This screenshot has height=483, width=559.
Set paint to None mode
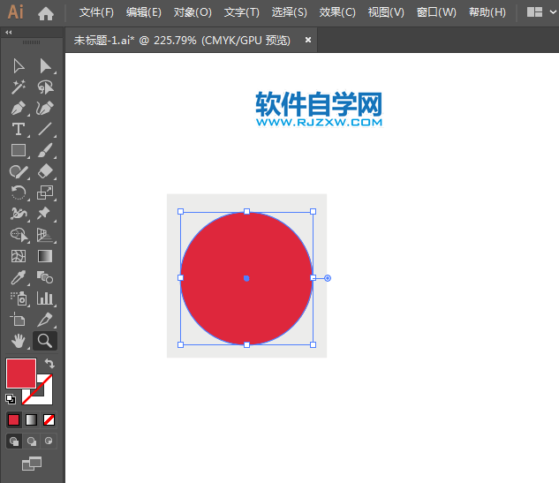49,419
